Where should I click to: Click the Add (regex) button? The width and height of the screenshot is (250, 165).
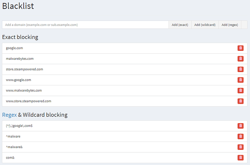click(x=230, y=25)
